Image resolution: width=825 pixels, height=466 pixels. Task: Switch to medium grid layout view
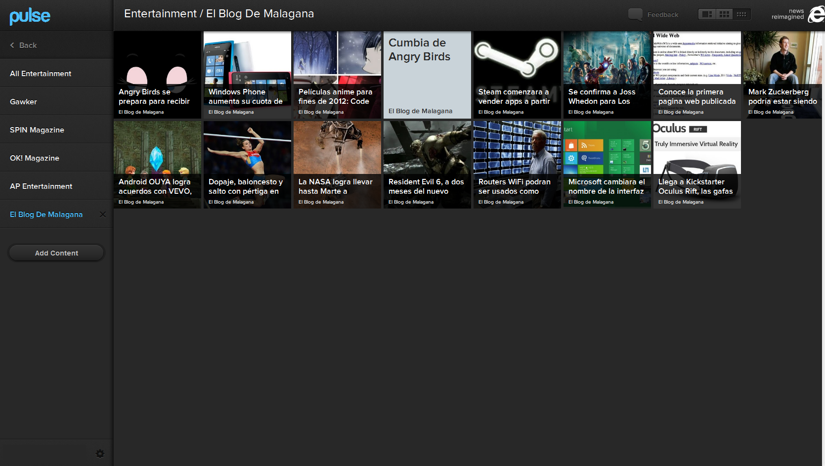click(x=725, y=14)
